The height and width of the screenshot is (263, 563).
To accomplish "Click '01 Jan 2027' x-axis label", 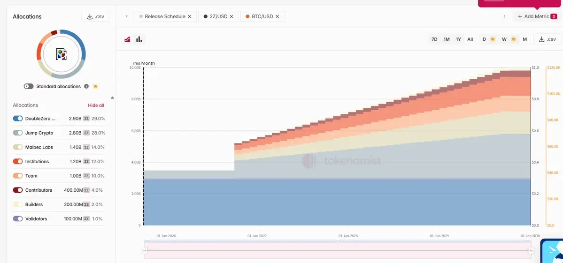I will pyautogui.click(x=257, y=236).
